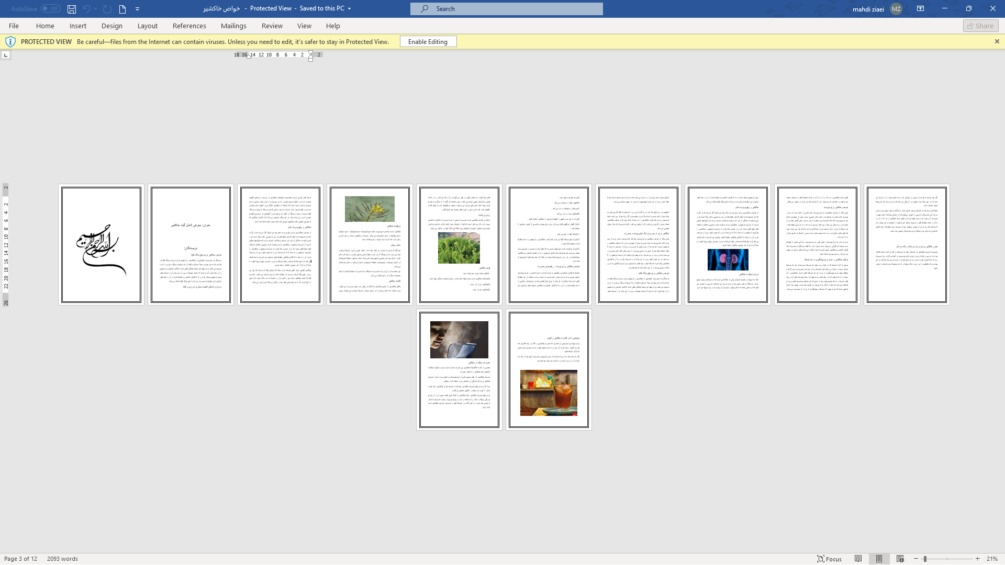
Task: Switch to the Layout tab
Action: [x=148, y=26]
